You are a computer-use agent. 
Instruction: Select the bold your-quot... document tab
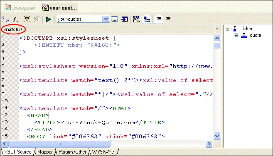coord(59,8)
